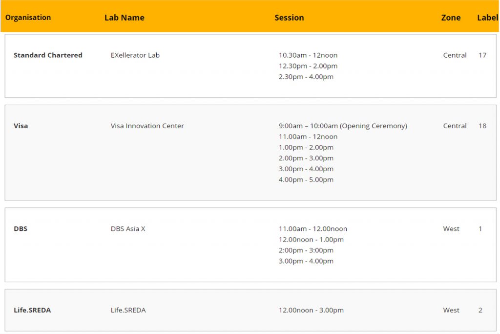Click the 12.00noon - 3.00pm session
This screenshot has width=500, height=334.
pyautogui.click(x=311, y=310)
